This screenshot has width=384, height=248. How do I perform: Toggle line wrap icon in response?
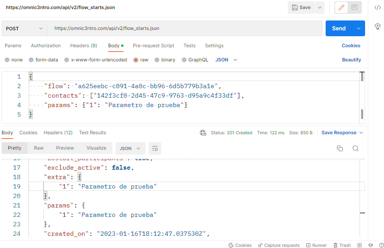pos(155,148)
